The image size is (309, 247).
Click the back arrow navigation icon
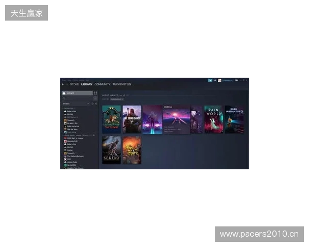pos(62,84)
